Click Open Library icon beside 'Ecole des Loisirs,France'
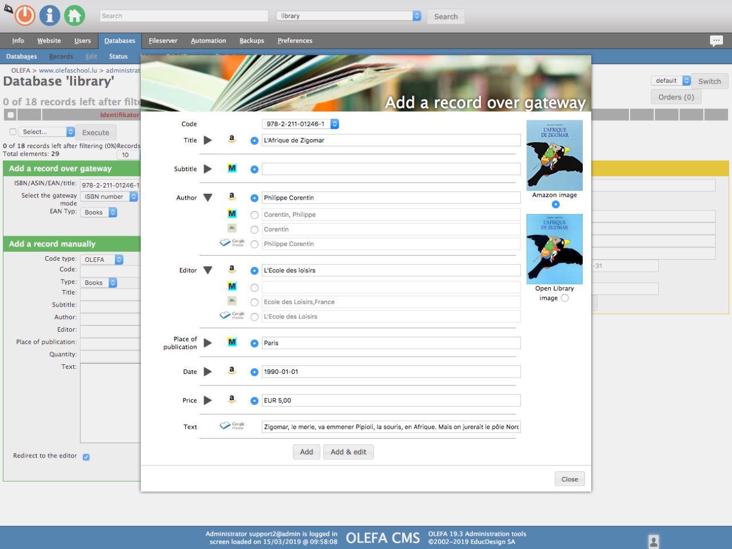This screenshot has width=732, height=549. click(232, 301)
